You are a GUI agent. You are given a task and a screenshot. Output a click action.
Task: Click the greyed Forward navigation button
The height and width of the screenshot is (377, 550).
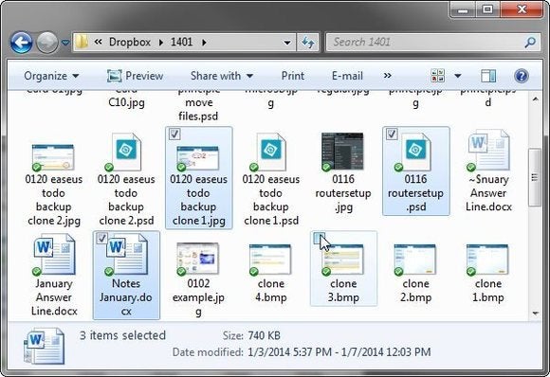pyautogui.click(x=47, y=43)
